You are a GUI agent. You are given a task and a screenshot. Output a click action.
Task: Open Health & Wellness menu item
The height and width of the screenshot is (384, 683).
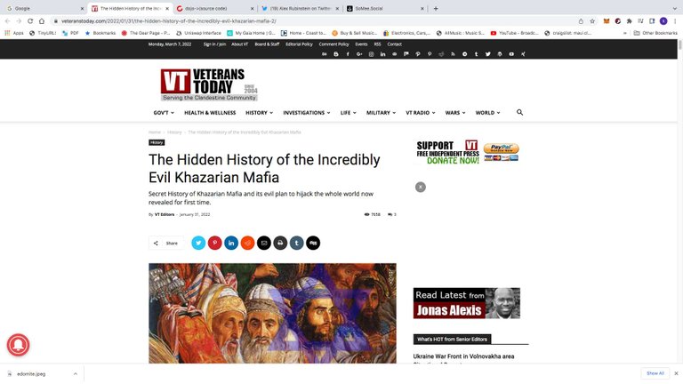tap(210, 113)
